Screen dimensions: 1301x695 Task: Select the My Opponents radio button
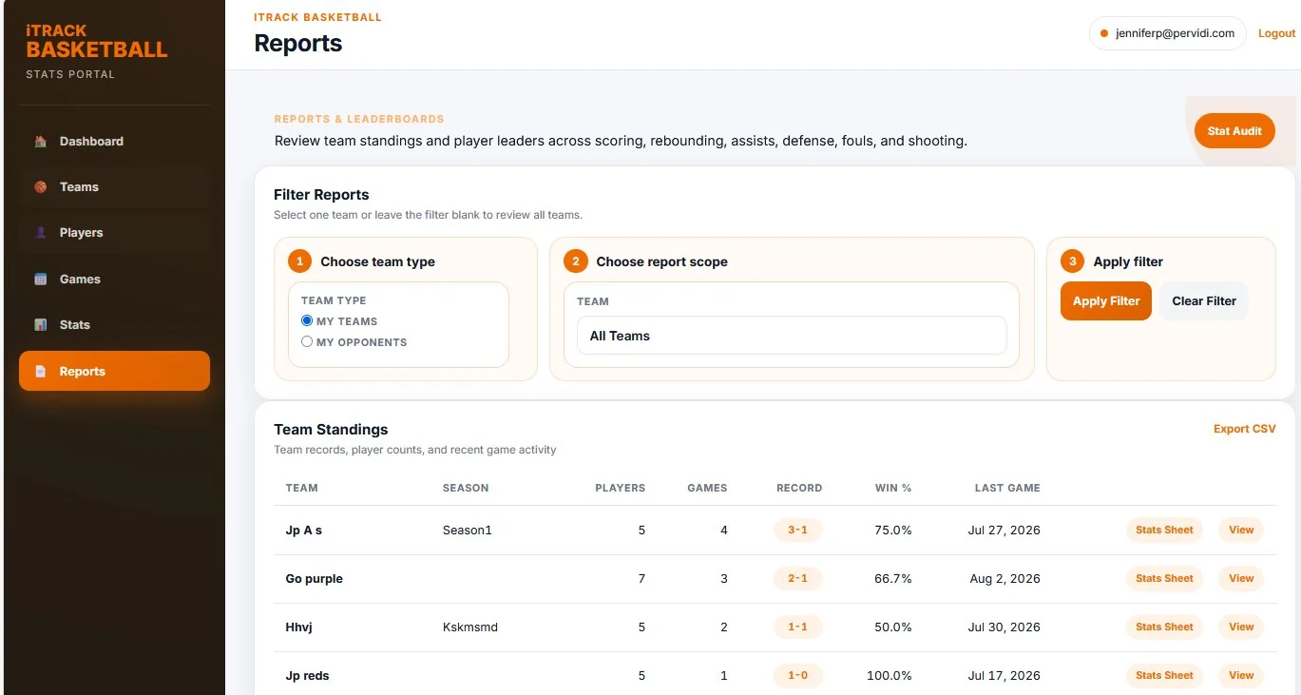pos(307,341)
